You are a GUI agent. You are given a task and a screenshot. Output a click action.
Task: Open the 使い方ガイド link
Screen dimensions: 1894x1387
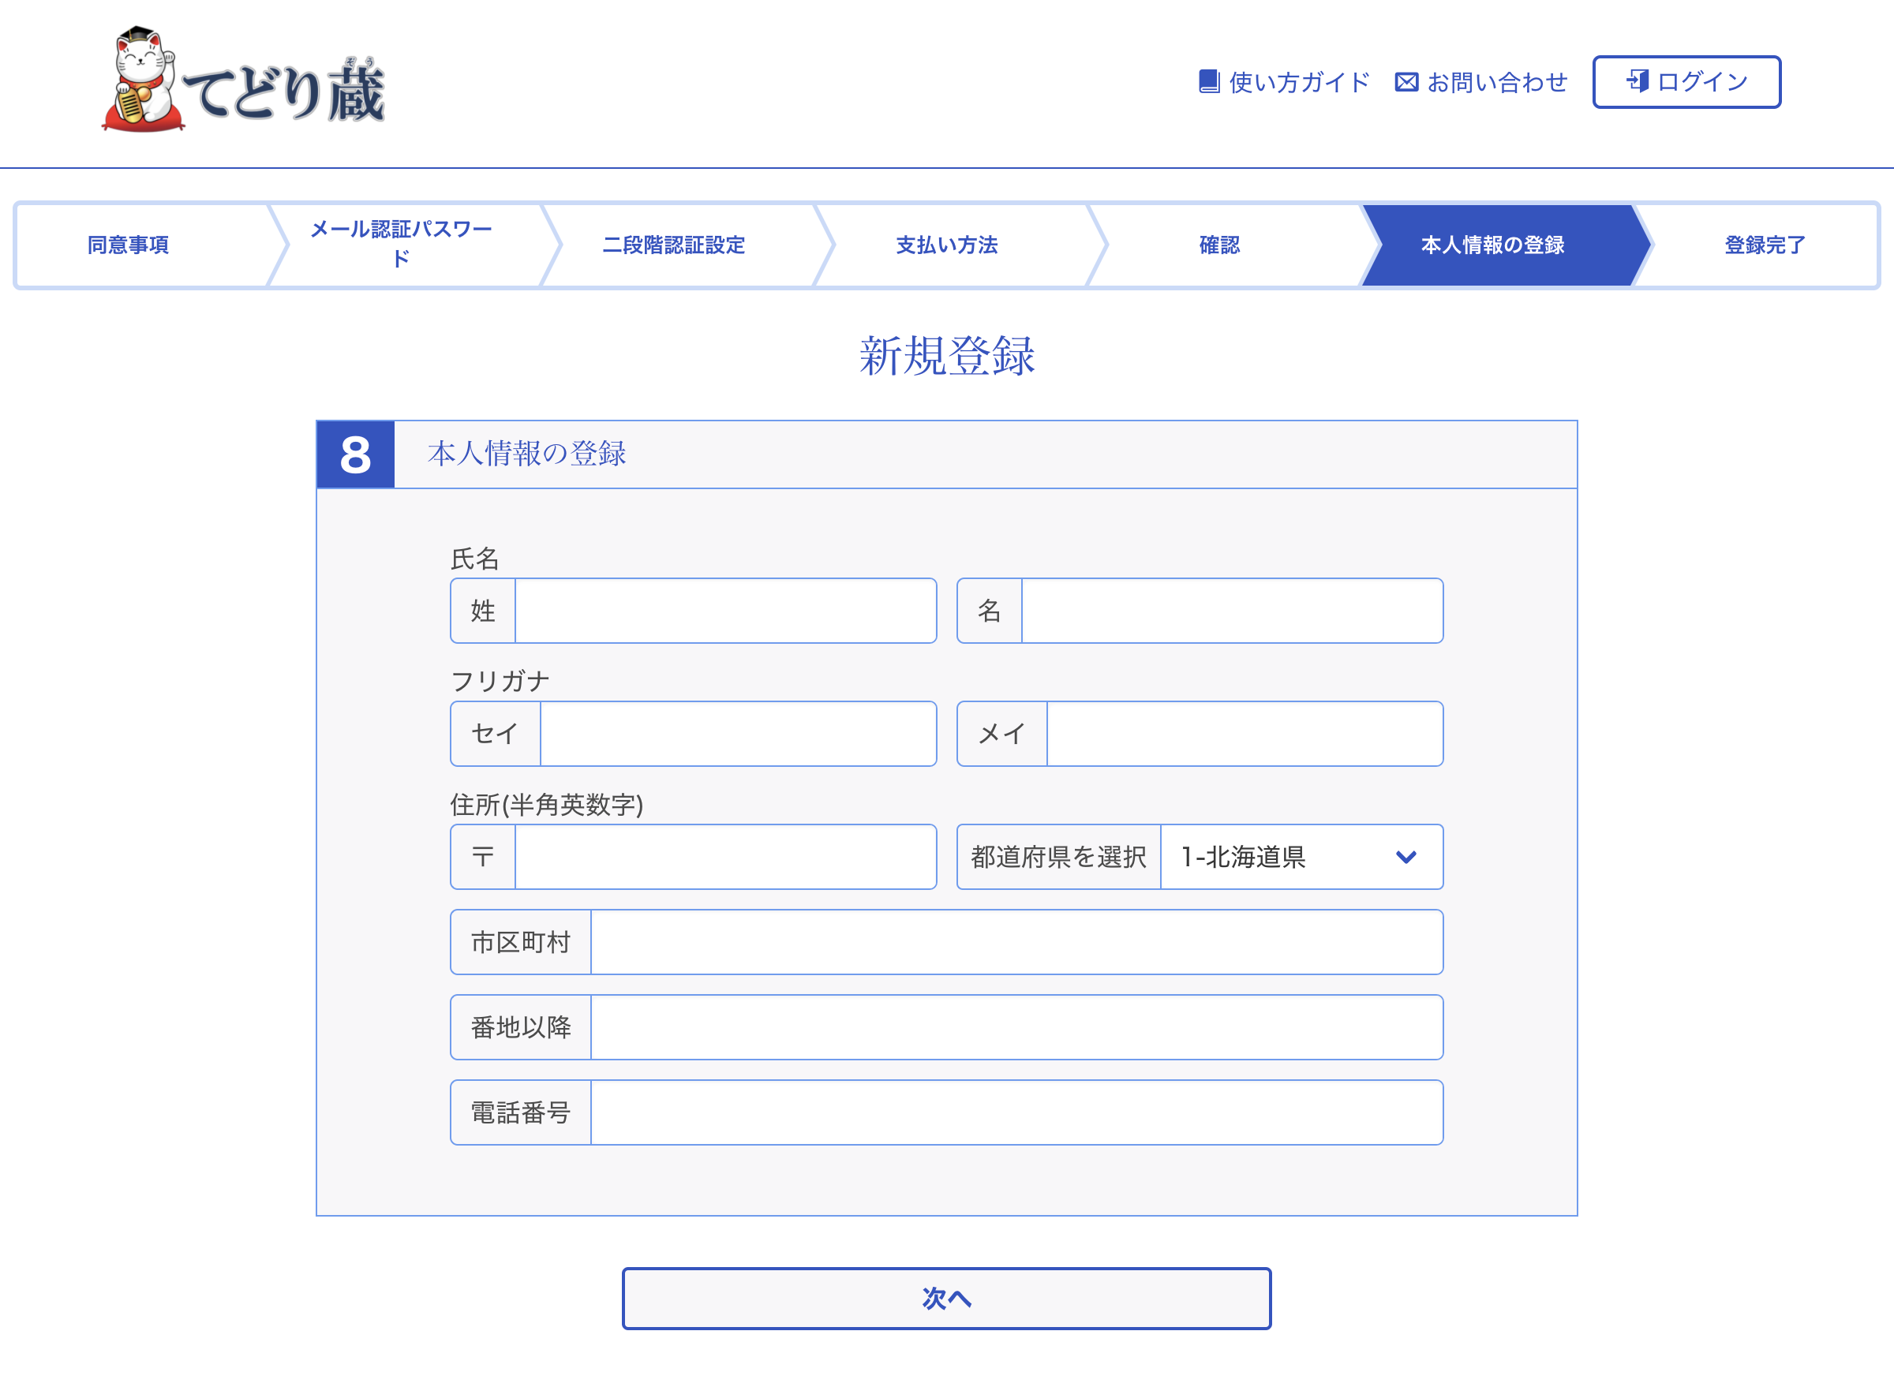click(1298, 81)
